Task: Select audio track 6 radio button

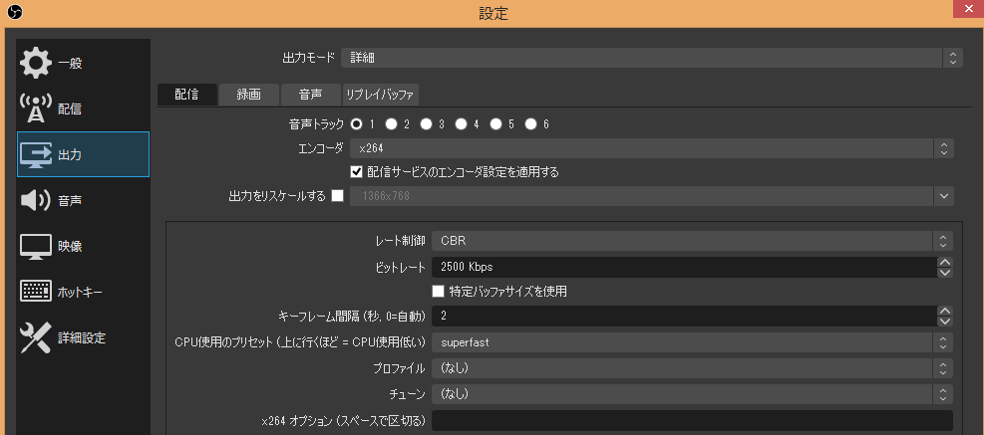Action: coord(531,124)
